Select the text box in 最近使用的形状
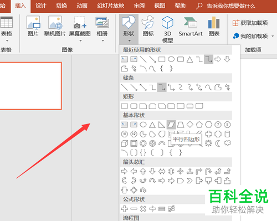 [124, 59]
